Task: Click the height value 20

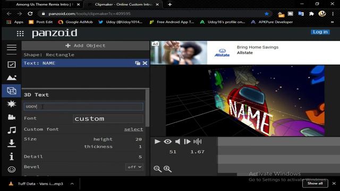Action: (x=139, y=139)
